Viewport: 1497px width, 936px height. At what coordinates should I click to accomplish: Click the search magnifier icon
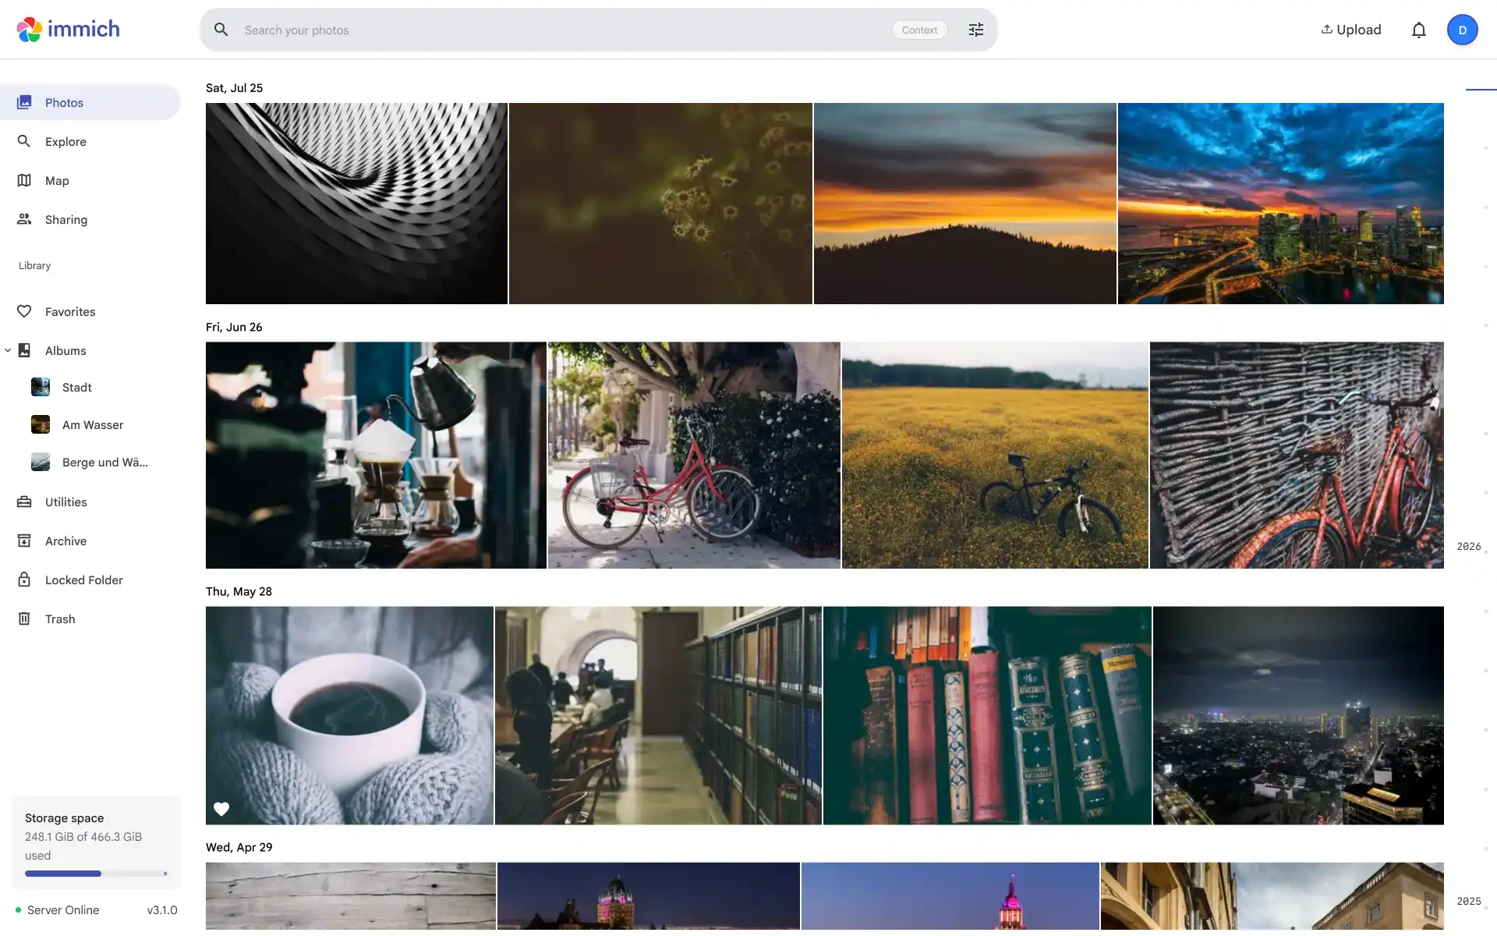click(221, 30)
